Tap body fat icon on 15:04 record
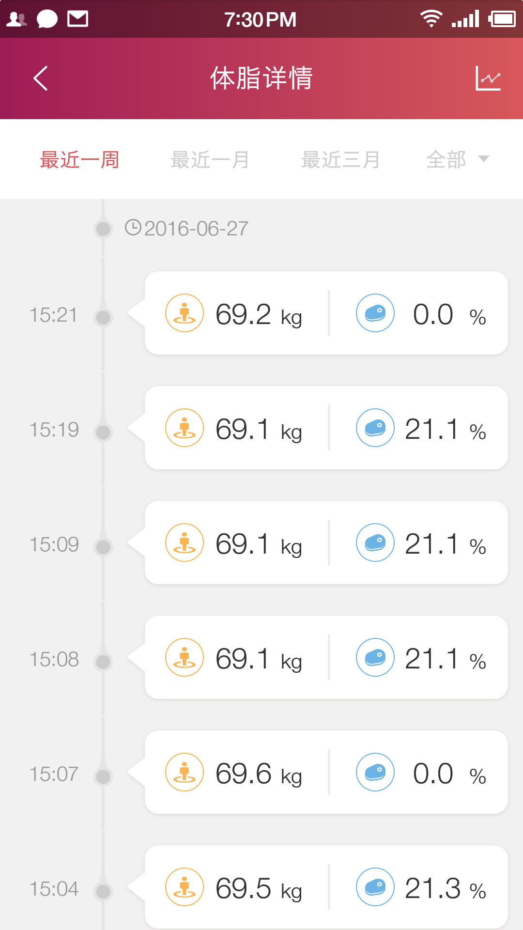The width and height of the screenshot is (523, 930). [x=375, y=887]
